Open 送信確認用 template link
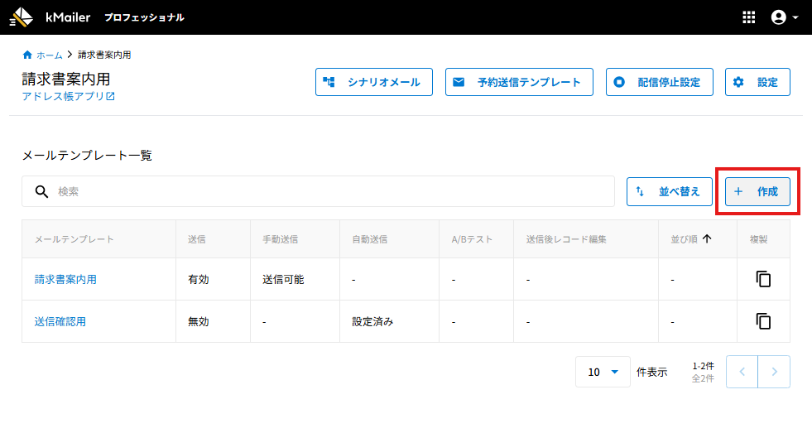 click(x=60, y=321)
